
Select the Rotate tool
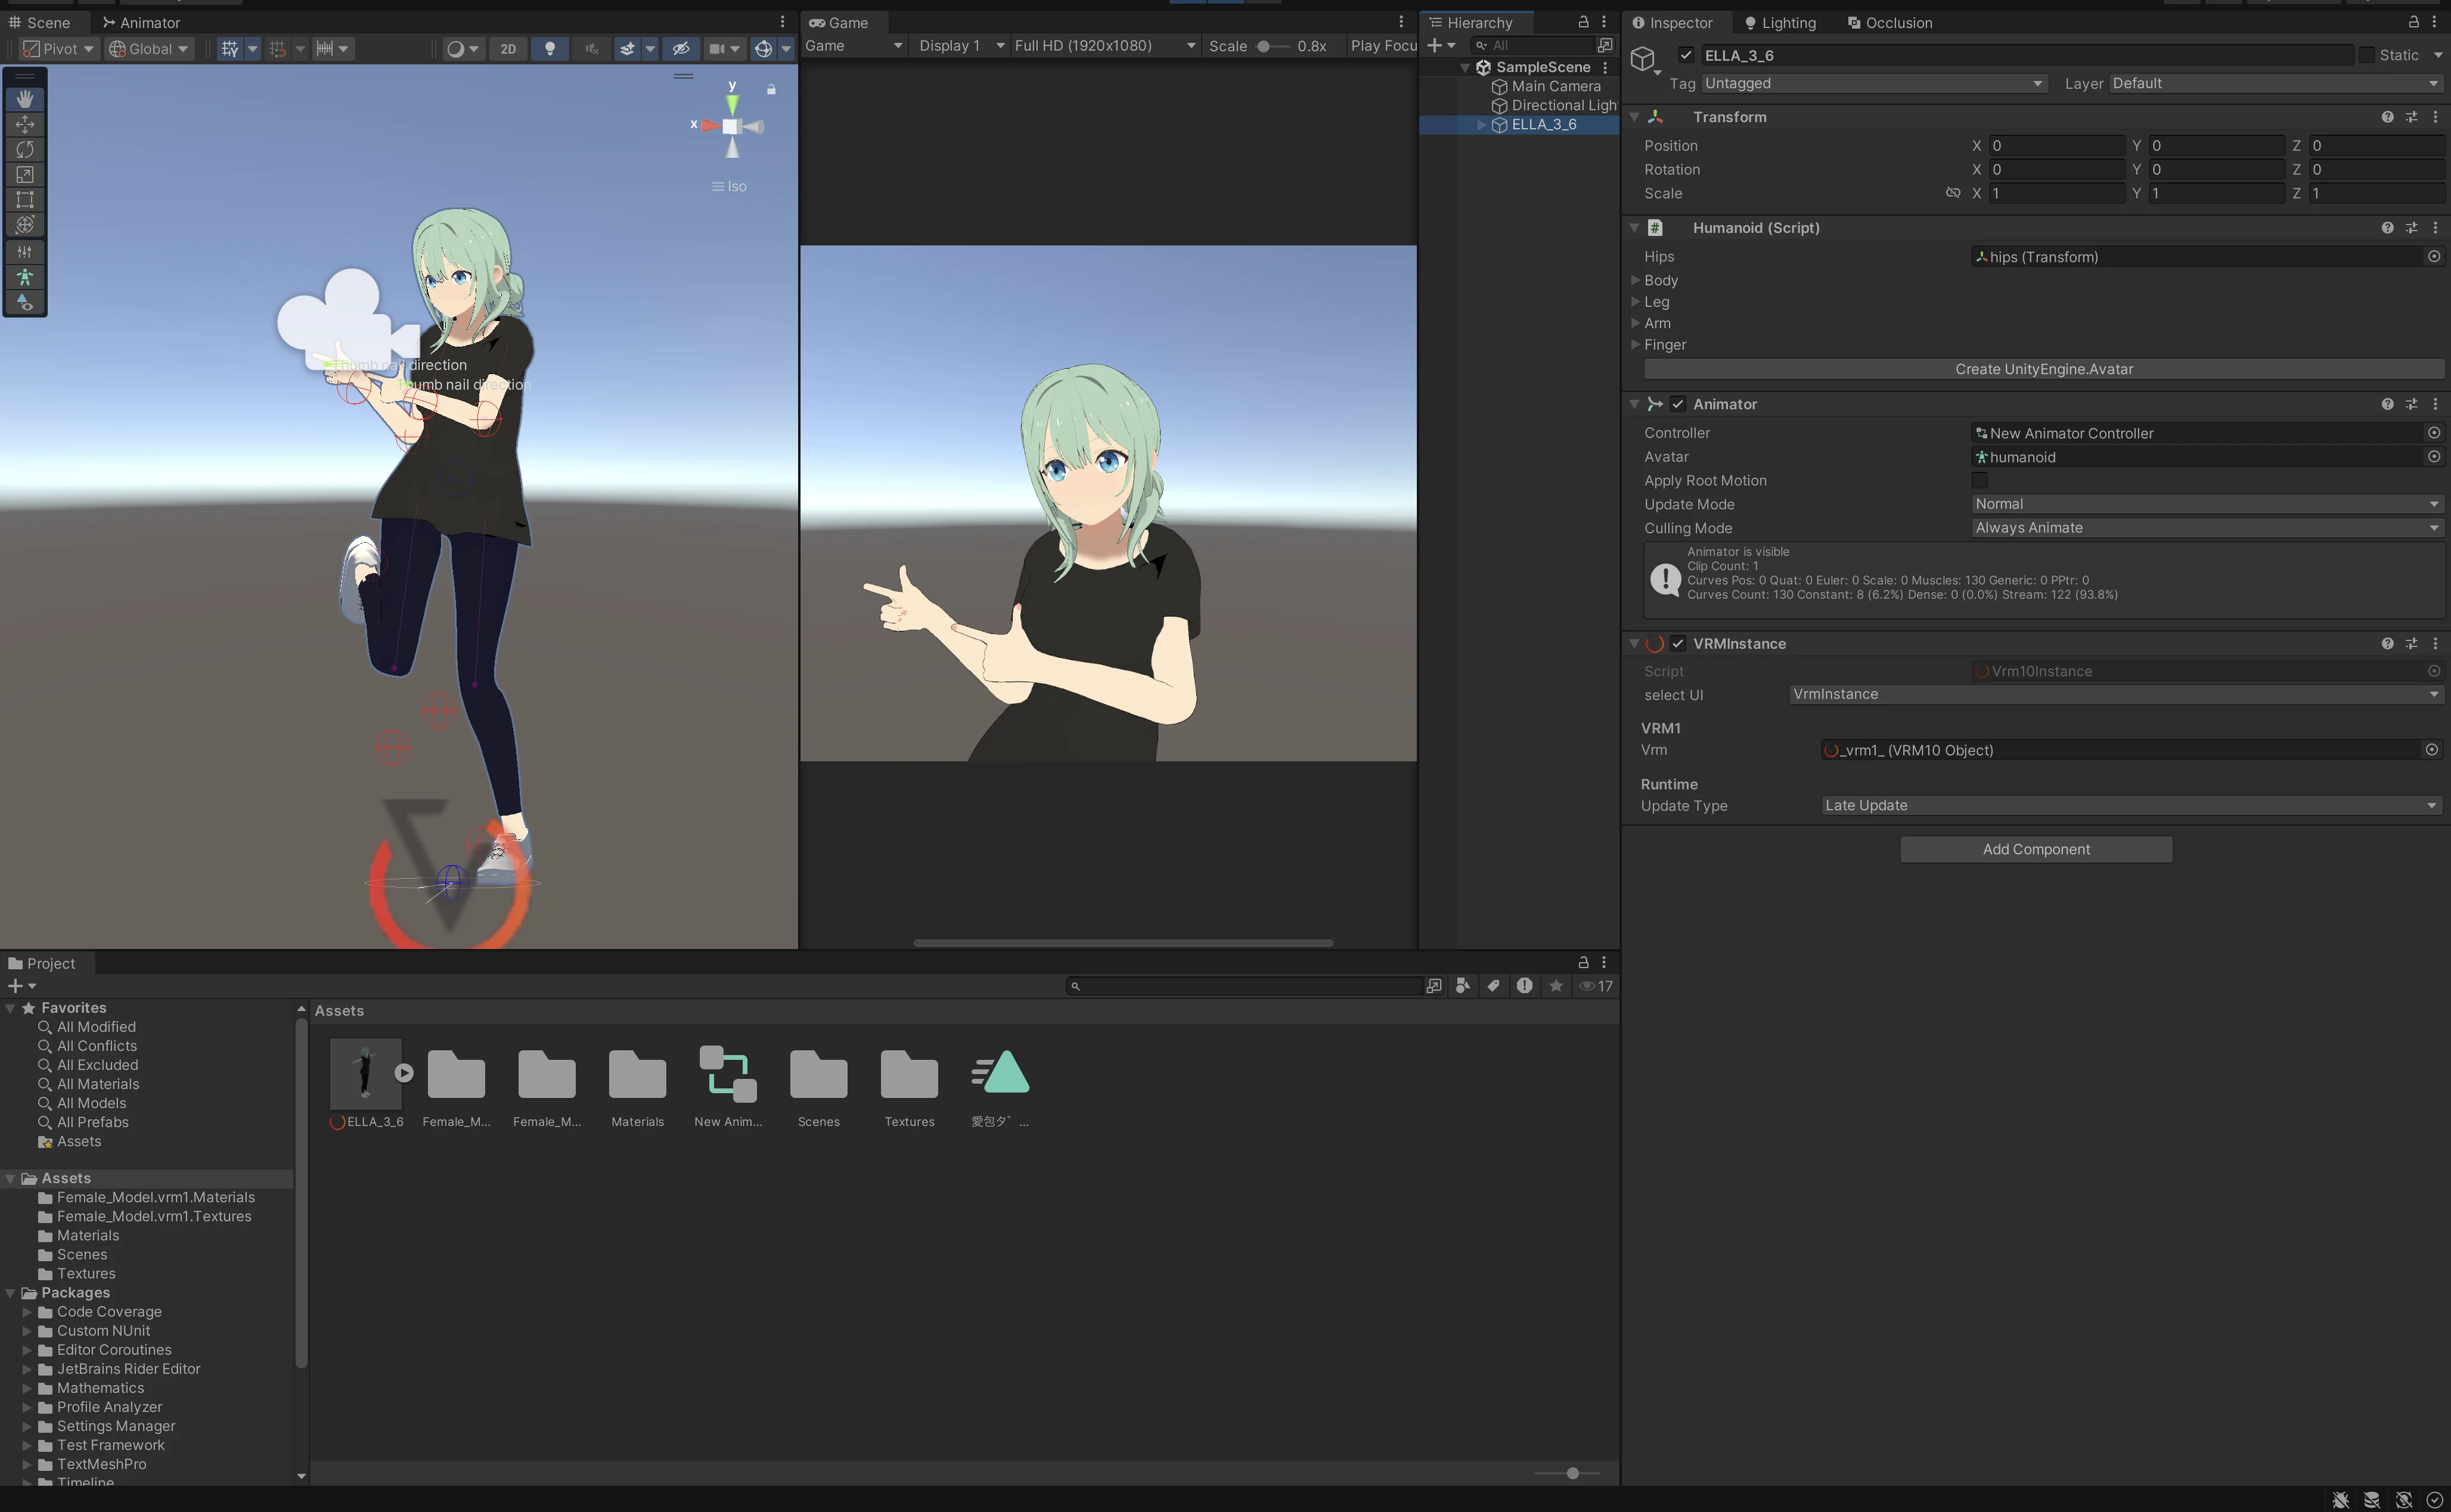pyautogui.click(x=25, y=149)
